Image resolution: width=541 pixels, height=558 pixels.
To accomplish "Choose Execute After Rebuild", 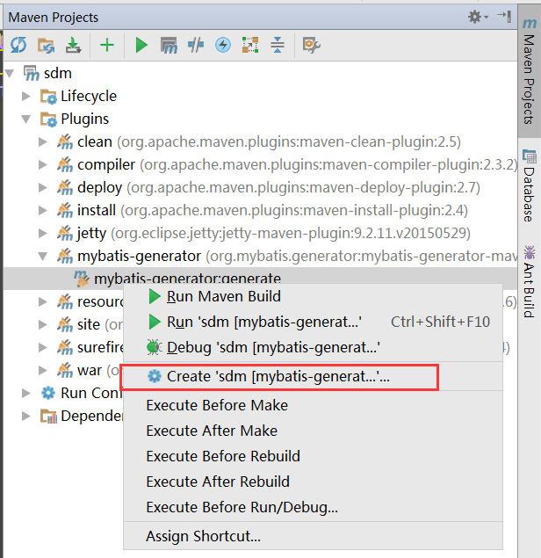I will (313, 482).
